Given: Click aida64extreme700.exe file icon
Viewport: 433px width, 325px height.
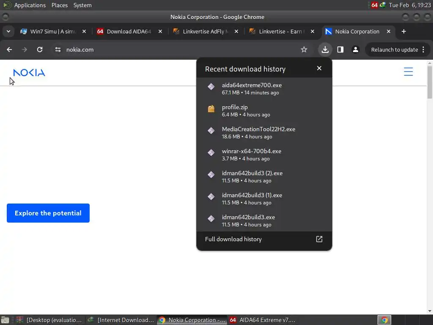Looking at the screenshot, I should pyautogui.click(x=211, y=86).
